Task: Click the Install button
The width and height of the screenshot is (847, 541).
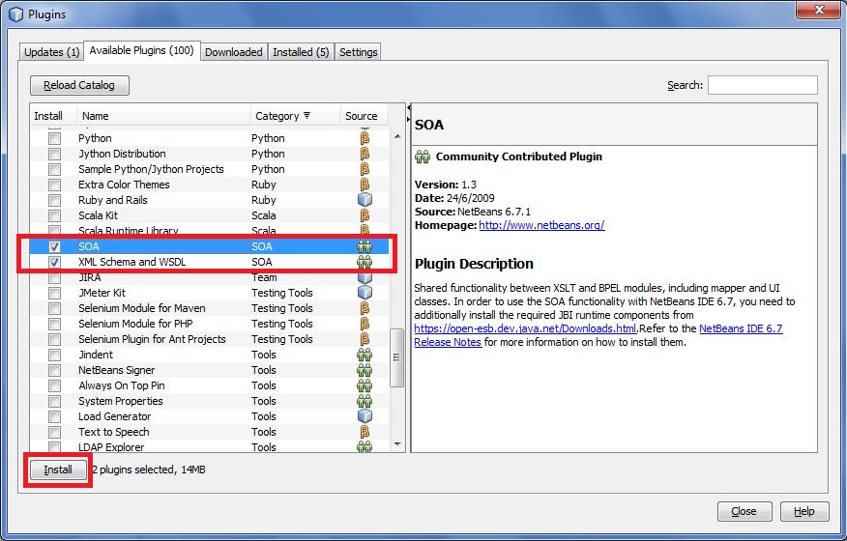Action: (x=58, y=470)
